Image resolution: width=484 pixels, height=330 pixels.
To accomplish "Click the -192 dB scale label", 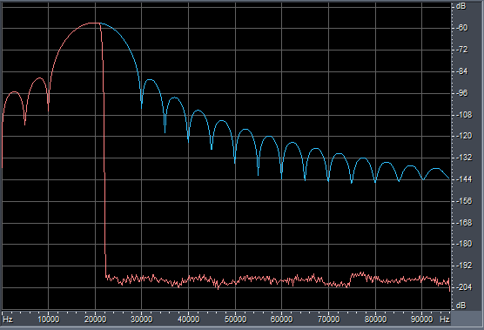I will (464, 266).
